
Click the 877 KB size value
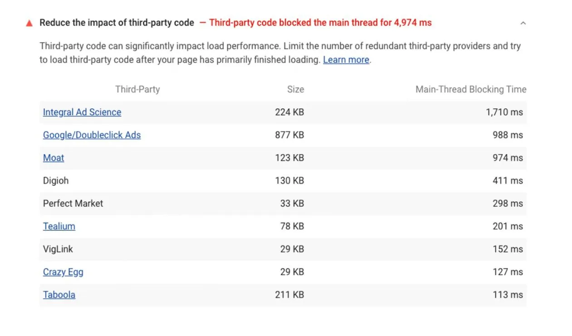point(289,135)
